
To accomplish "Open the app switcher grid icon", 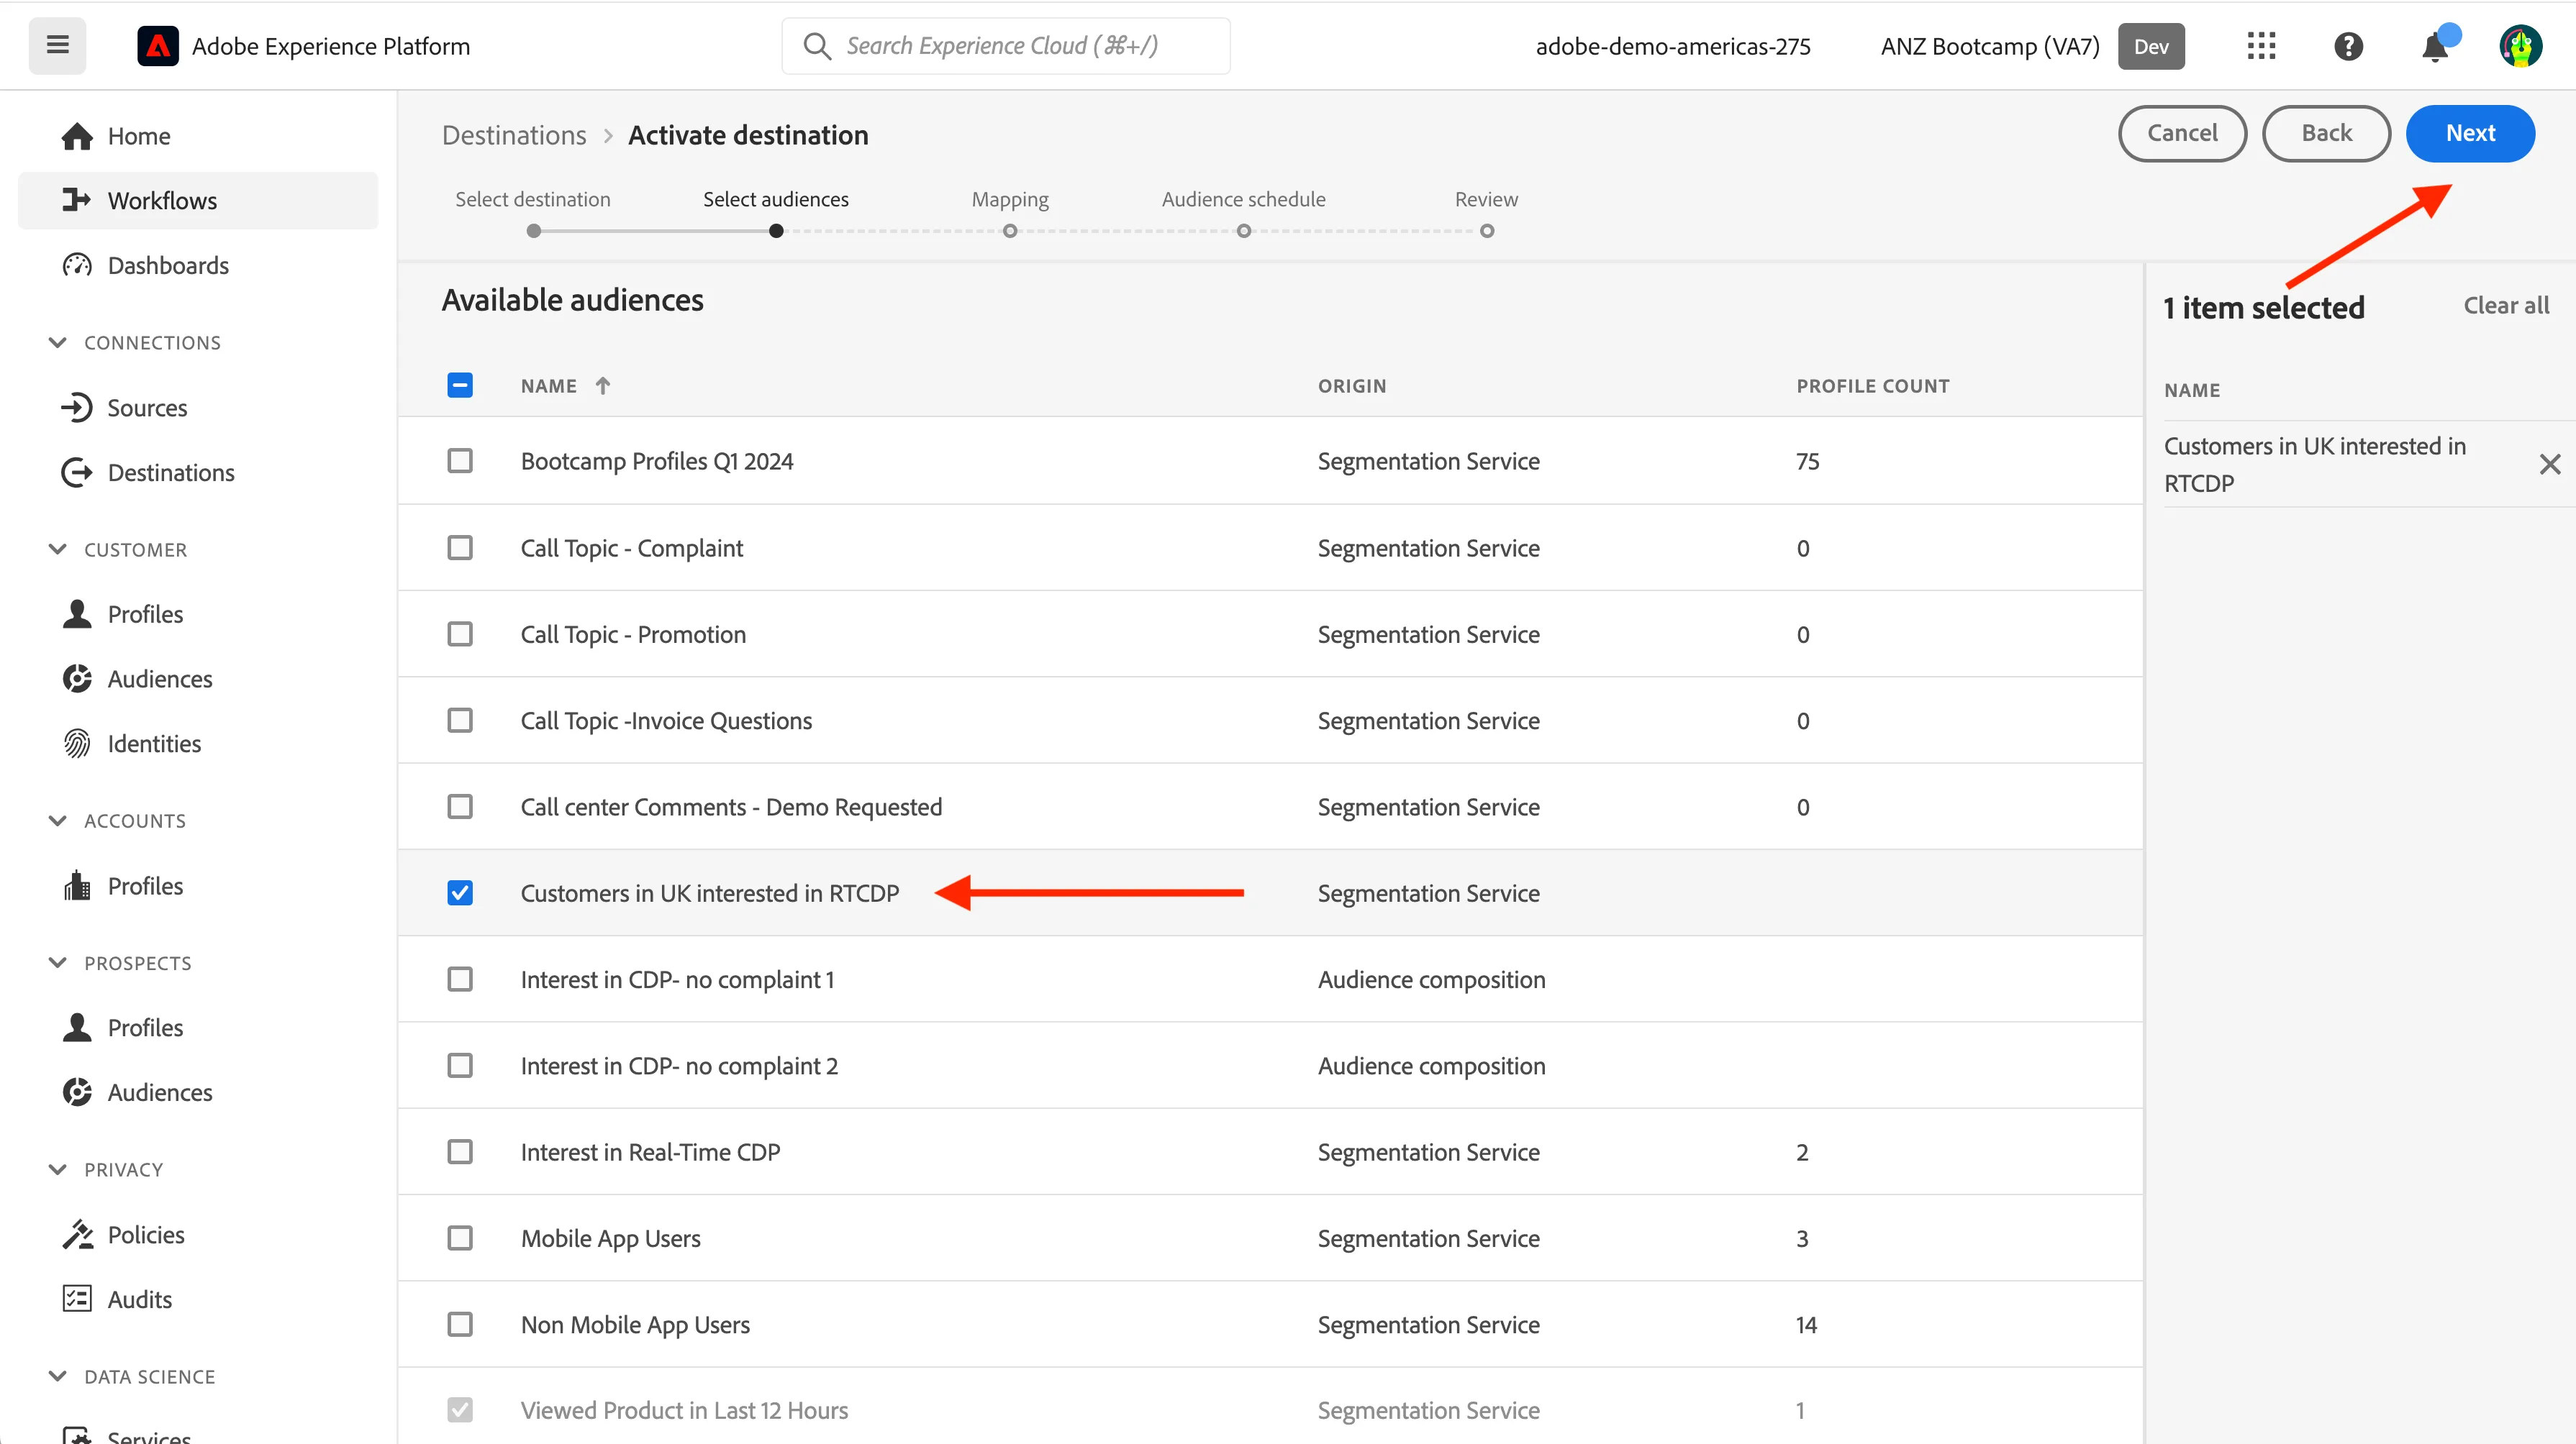I will tap(2261, 46).
